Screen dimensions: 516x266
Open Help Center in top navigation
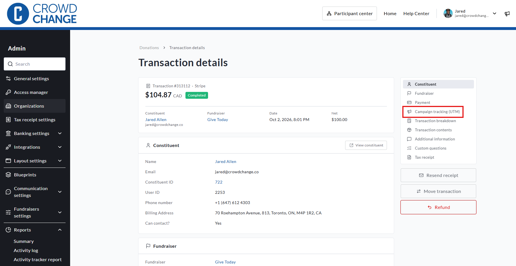click(x=416, y=13)
